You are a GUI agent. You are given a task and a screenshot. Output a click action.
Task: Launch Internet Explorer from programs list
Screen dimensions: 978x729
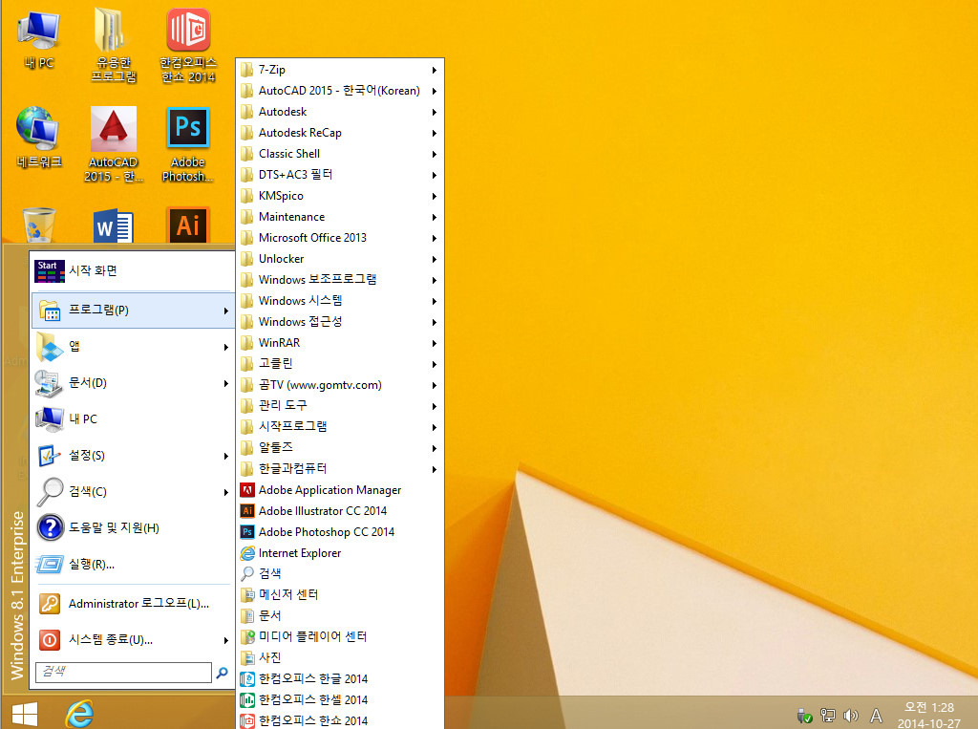pos(340,553)
